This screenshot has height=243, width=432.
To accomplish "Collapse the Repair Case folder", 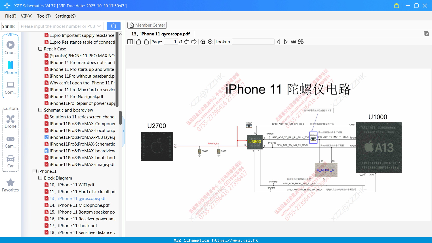I will click(40, 49).
